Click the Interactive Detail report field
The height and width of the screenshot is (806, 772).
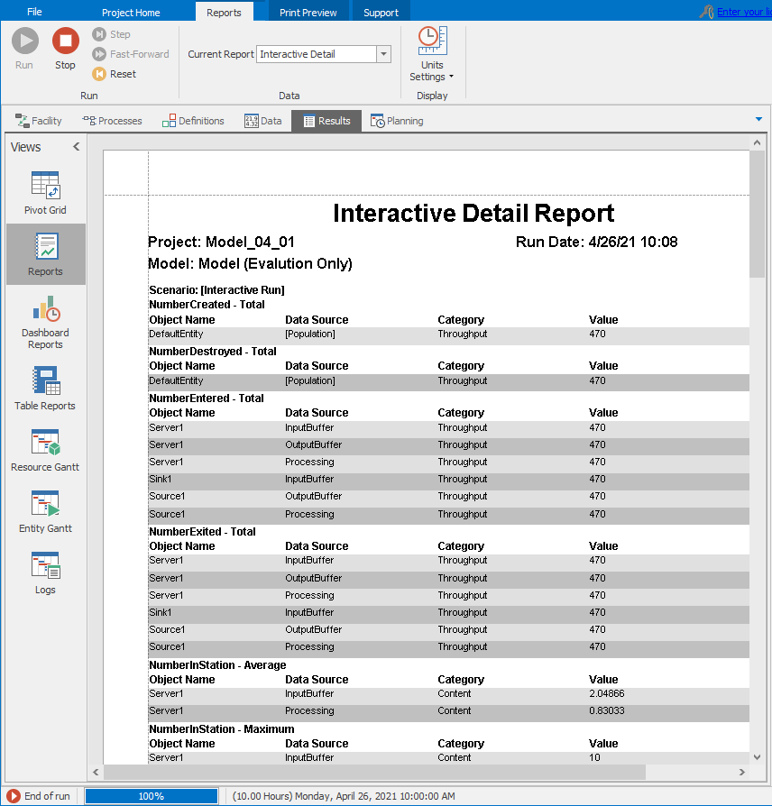[317, 54]
